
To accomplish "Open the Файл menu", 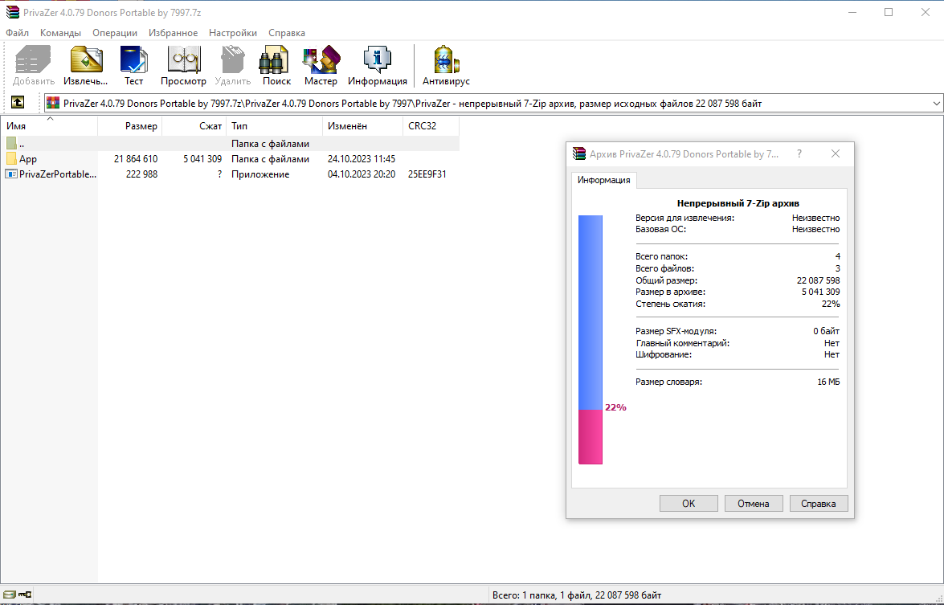I will click(x=18, y=32).
